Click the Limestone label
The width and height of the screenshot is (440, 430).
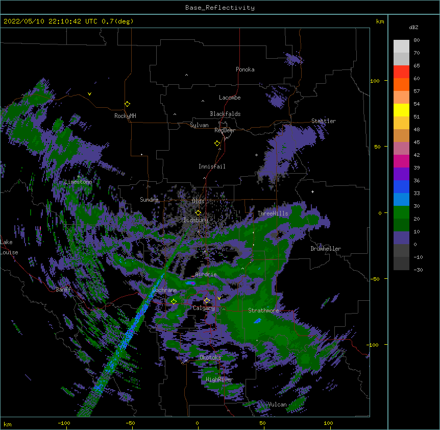(x=78, y=182)
